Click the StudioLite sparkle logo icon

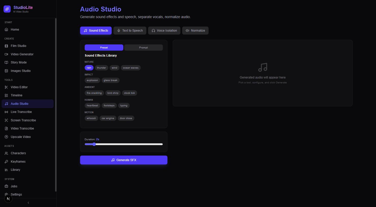(7, 9)
